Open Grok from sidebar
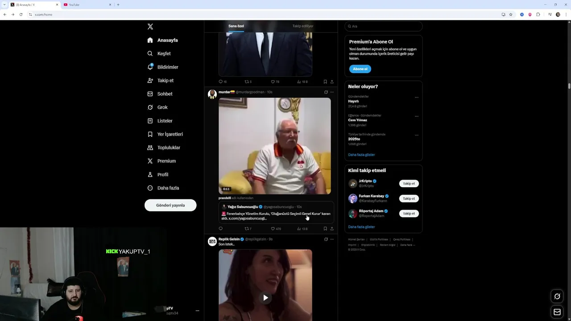Screen dimensions: 571x321 [x=157, y=107]
